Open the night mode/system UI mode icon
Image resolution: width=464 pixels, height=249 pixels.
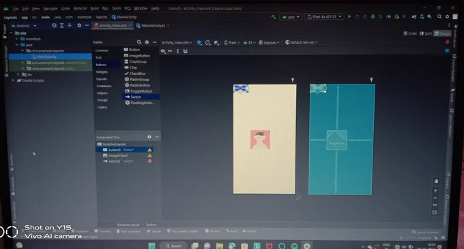216,42
